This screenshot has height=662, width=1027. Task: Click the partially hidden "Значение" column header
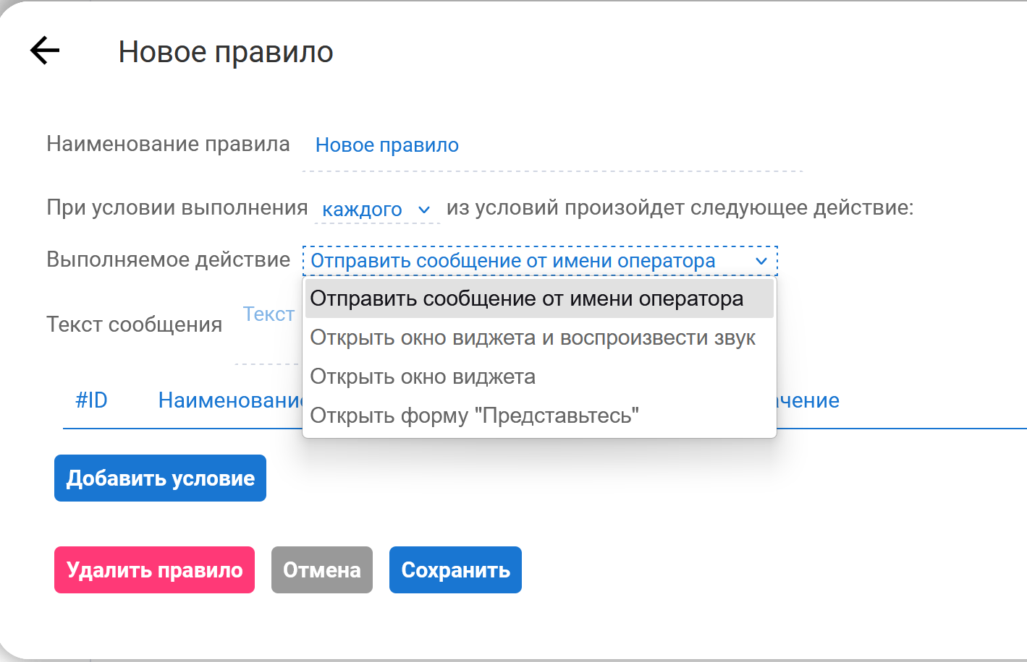click(808, 400)
